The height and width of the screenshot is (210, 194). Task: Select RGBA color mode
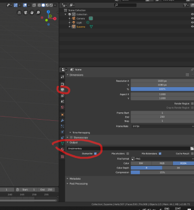pos(183,163)
